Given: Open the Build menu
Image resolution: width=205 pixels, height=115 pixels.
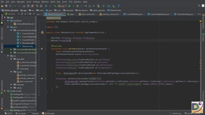Looking at the screenshot, I should (53, 2).
